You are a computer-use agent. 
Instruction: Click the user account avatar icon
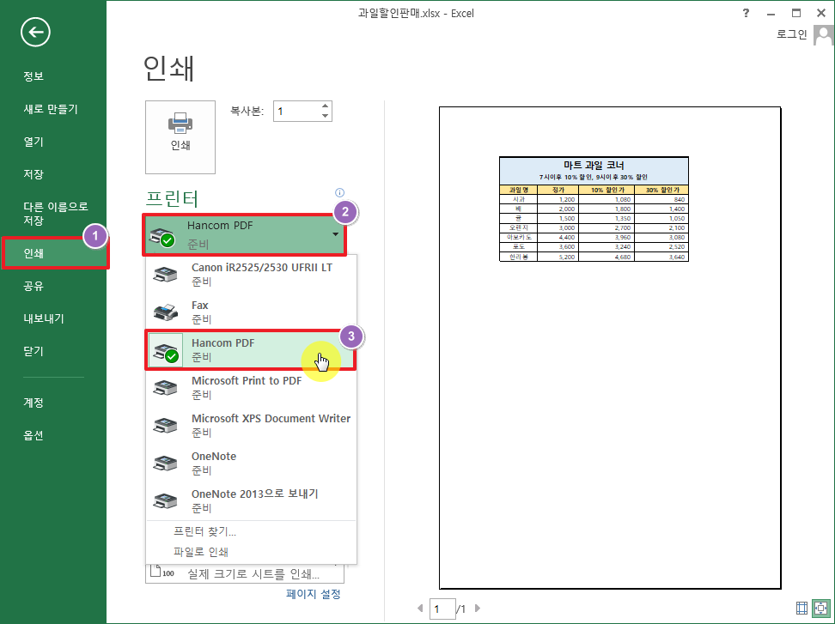tap(823, 35)
